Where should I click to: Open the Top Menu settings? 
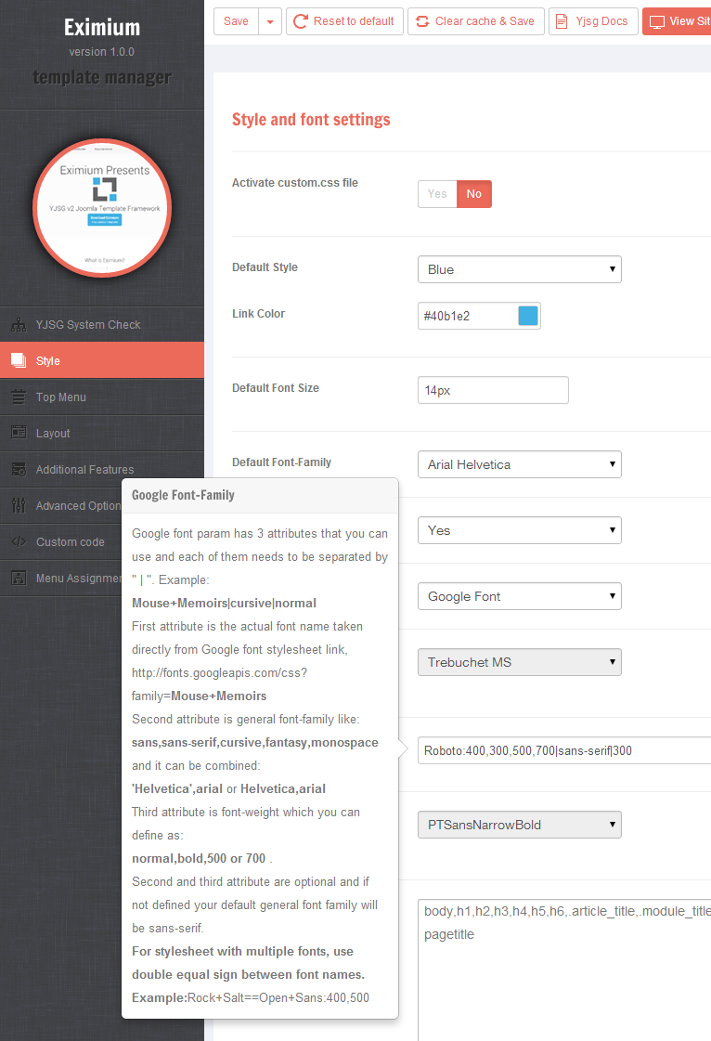pos(102,397)
